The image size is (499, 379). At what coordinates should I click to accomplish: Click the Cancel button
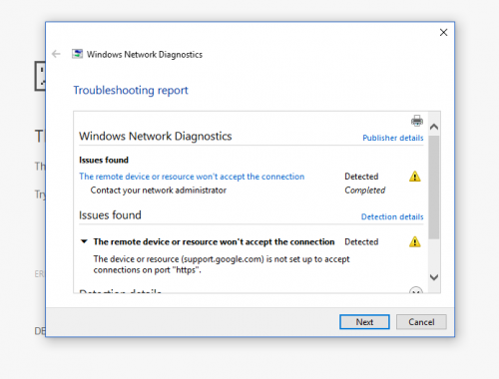421,322
